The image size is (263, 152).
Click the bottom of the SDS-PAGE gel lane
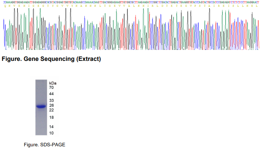point(41,133)
